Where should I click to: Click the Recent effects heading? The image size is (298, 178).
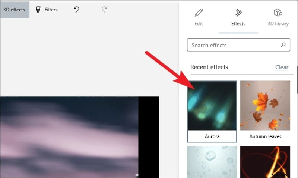[209, 67]
